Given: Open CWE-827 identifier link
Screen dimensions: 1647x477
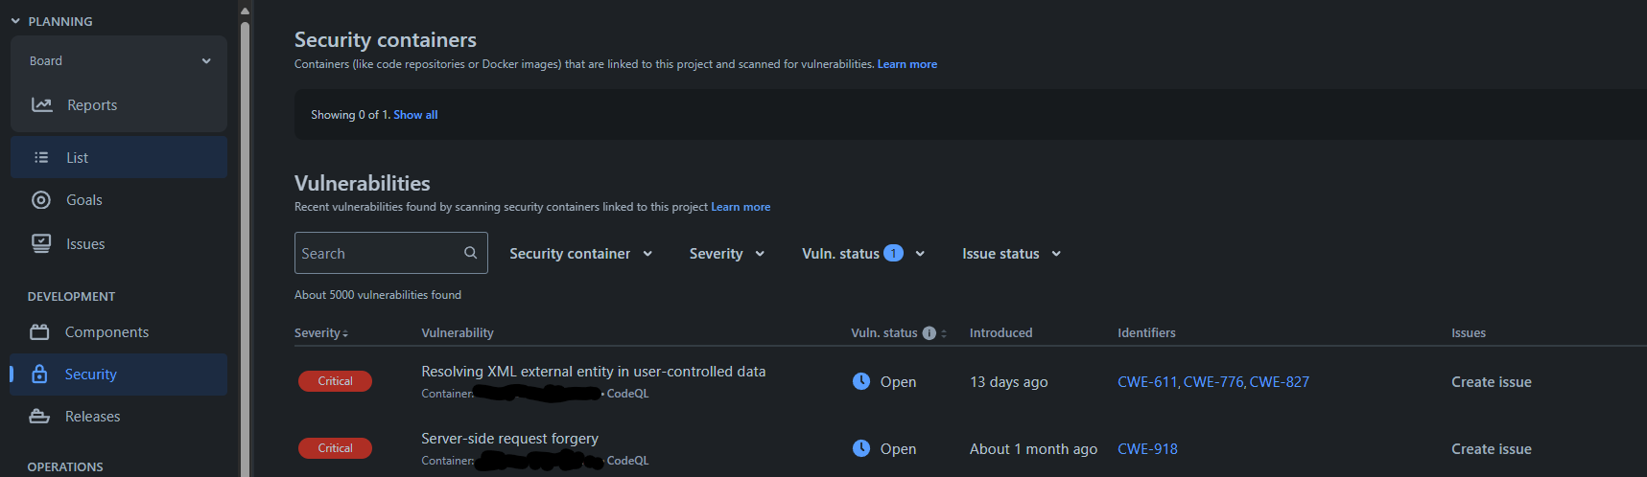Looking at the screenshot, I should click(1280, 382).
